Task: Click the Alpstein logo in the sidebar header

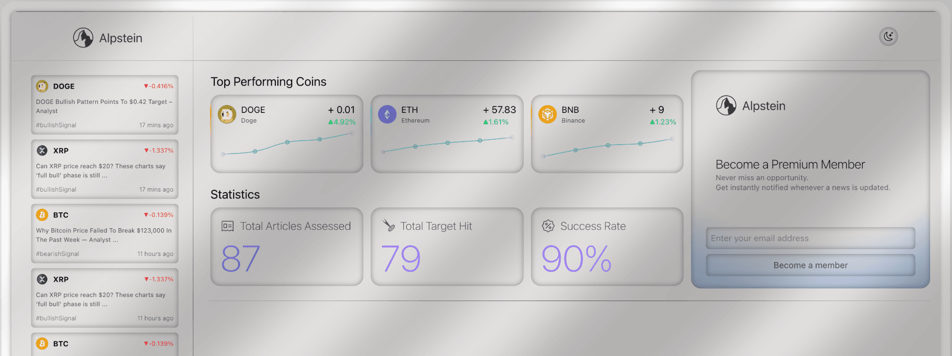Action: [83, 38]
